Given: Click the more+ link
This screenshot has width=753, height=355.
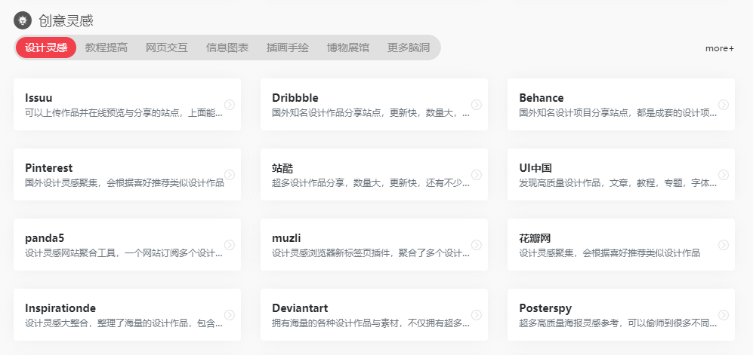Looking at the screenshot, I should (719, 48).
